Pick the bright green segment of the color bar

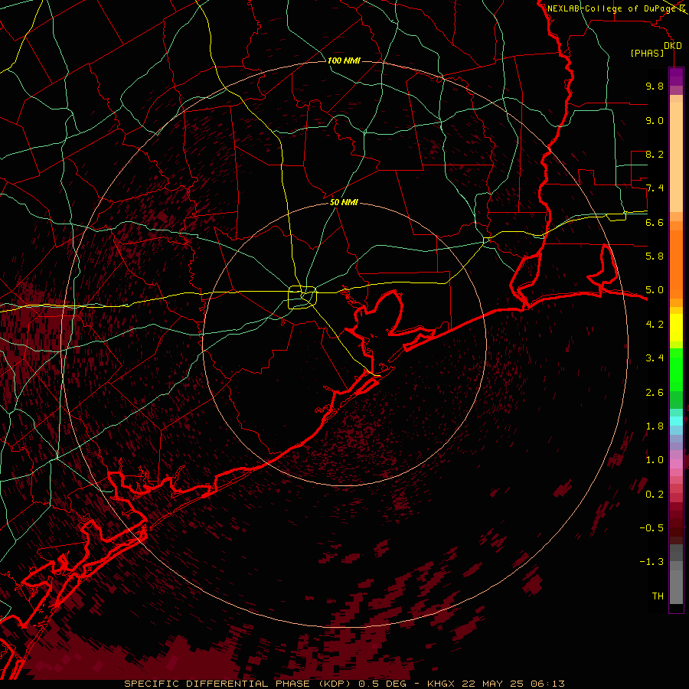coord(676,369)
